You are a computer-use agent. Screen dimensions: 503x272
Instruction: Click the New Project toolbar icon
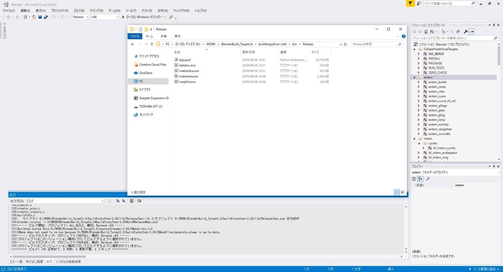pos(26,17)
